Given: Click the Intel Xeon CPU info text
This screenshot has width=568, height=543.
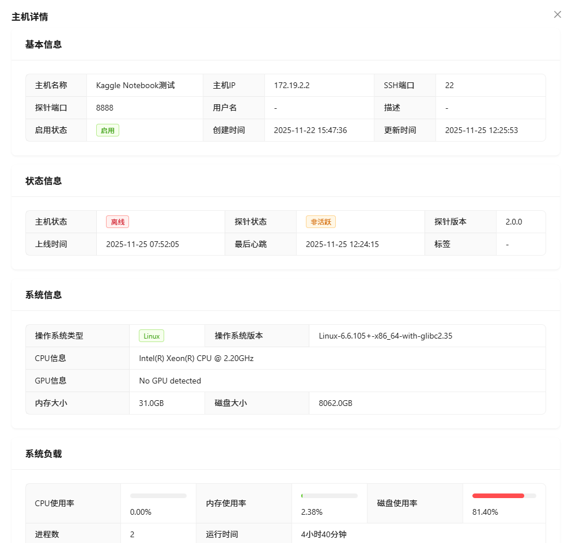Looking at the screenshot, I should point(196,358).
